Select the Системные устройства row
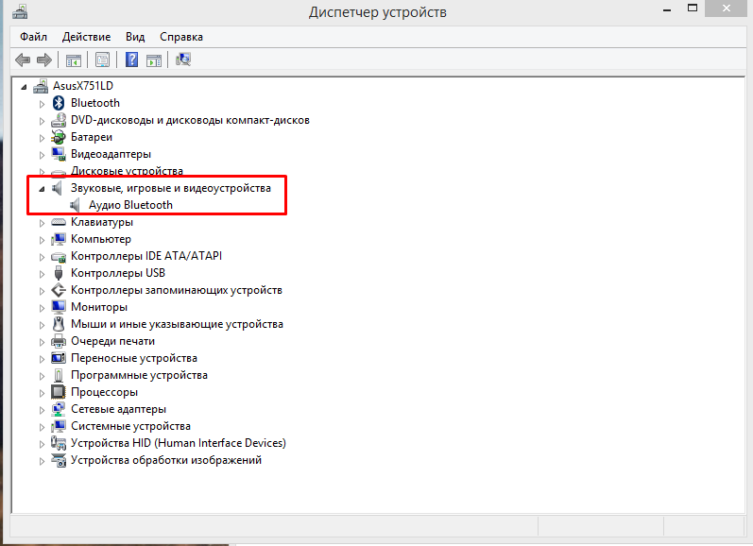This screenshot has height=546, width=753. click(130, 426)
